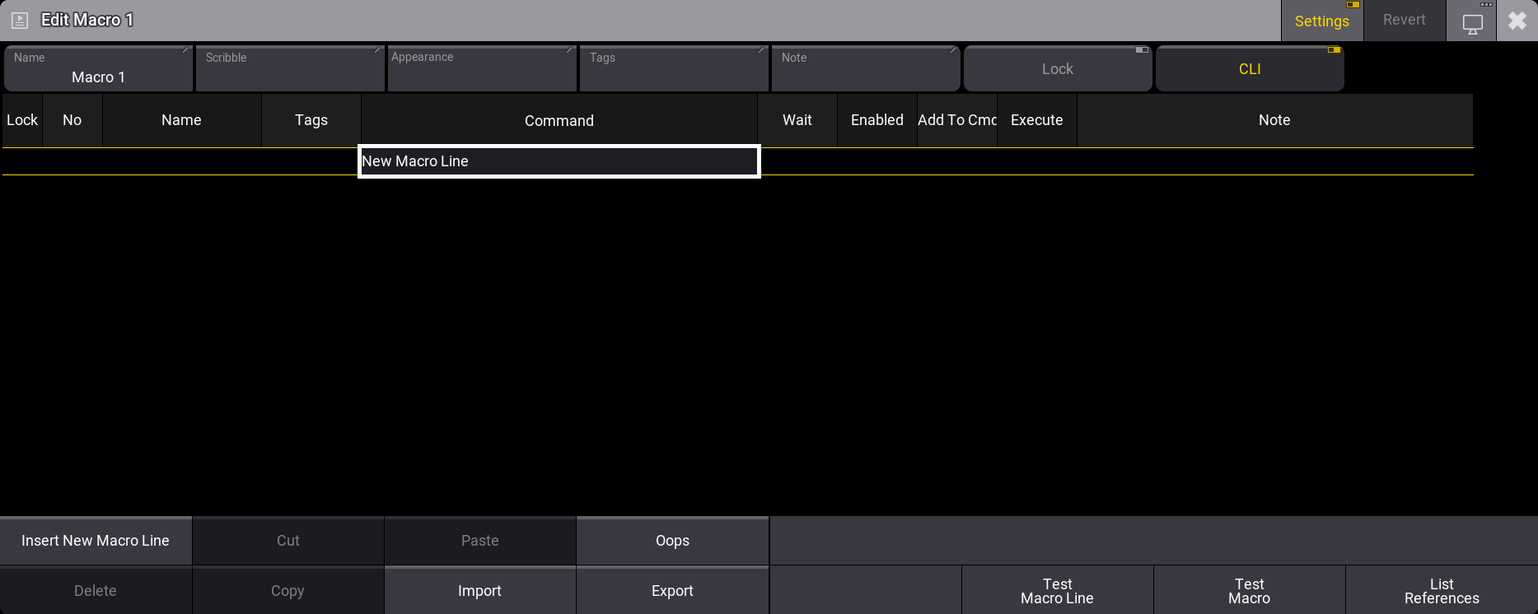Click the Enabled column header
Viewport: 1538px width, 614px height.
click(x=877, y=120)
